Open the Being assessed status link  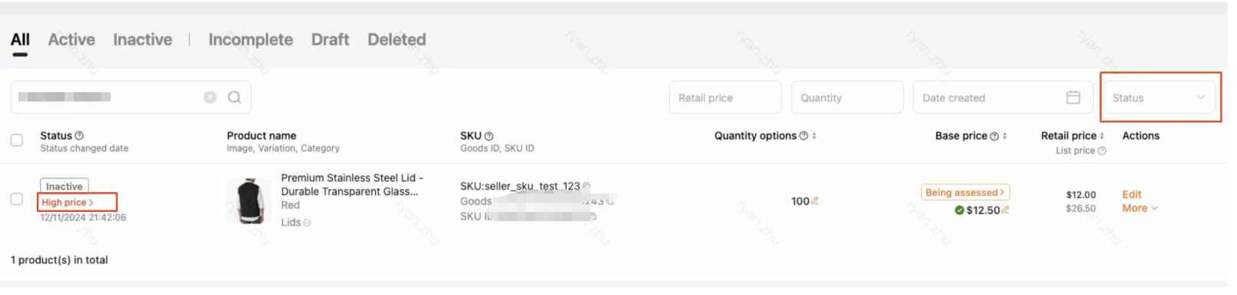pyautogui.click(x=966, y=192)
